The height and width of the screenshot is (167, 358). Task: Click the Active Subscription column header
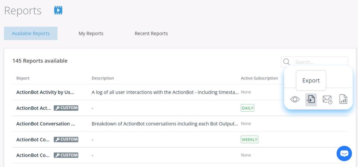click(x=259, y=78)
